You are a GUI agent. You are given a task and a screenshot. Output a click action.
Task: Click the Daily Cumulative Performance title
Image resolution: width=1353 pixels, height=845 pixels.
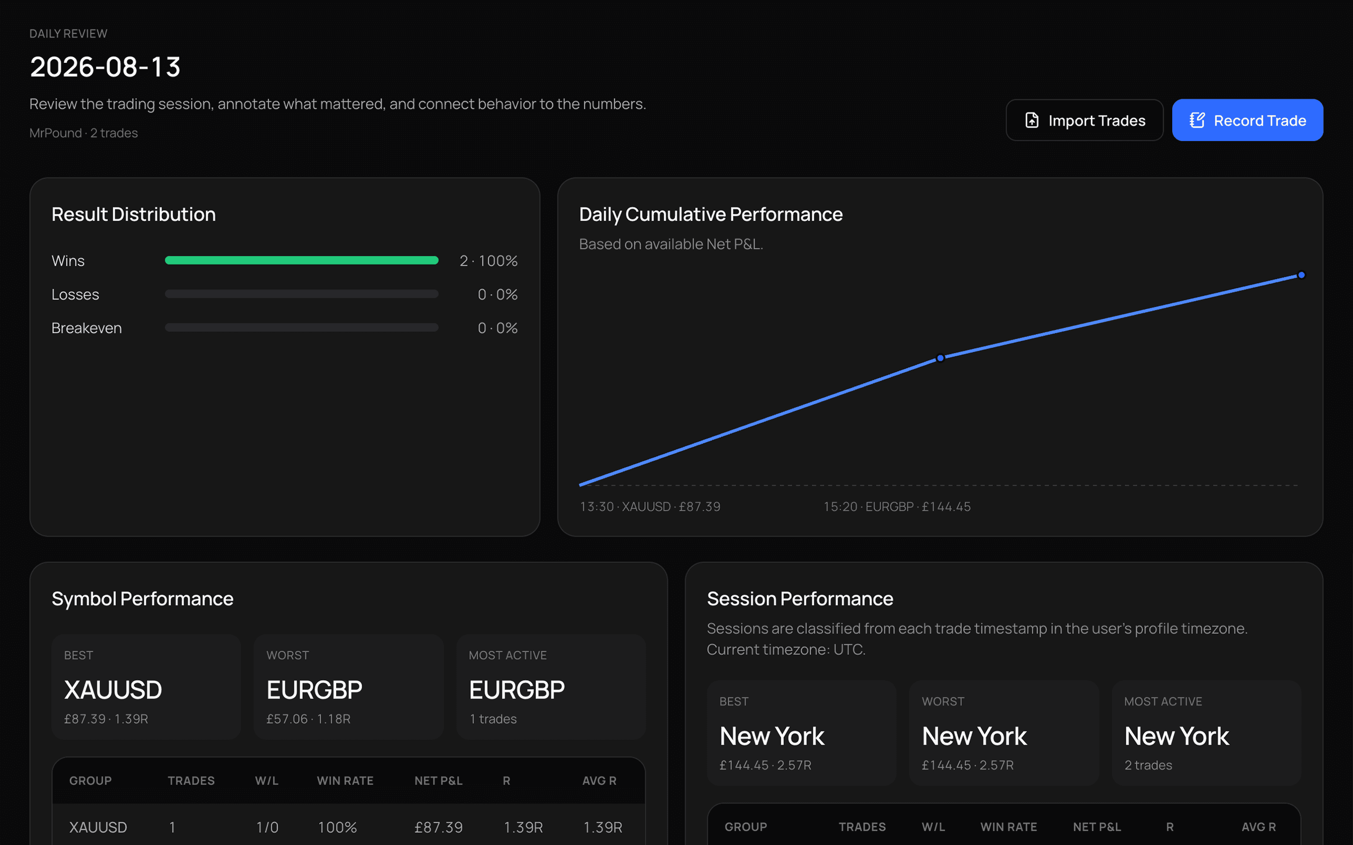[x=711, y=214]
